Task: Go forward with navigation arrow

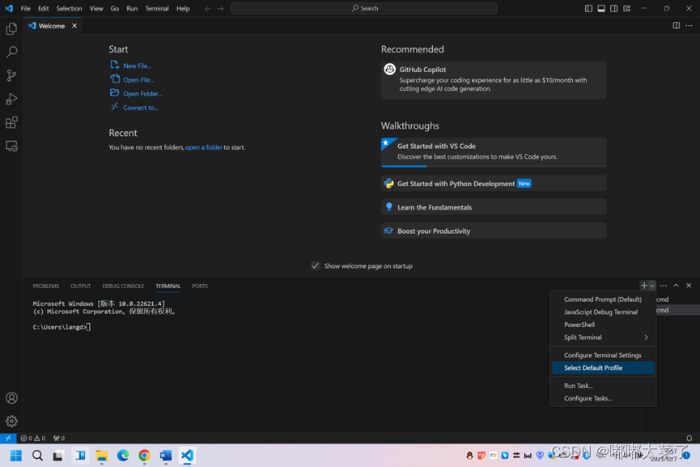Action: pyautogui.click(x=221, y=8)
